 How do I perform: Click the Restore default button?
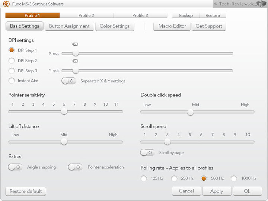click(x=26, y=191)
